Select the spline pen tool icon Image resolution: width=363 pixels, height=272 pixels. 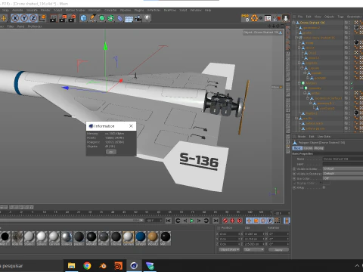point(92,18)
